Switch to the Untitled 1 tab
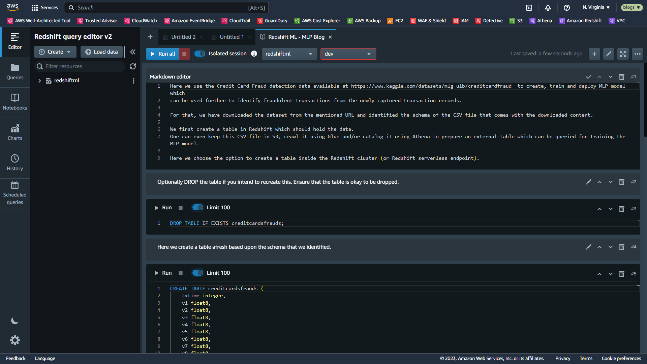The width and height of the screenshot is (647, 364). pyautogui.click(x=232, y=37)
